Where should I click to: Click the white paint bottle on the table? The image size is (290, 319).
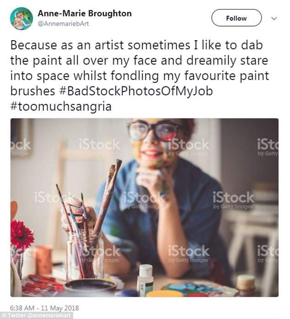(x=145, y=280)
